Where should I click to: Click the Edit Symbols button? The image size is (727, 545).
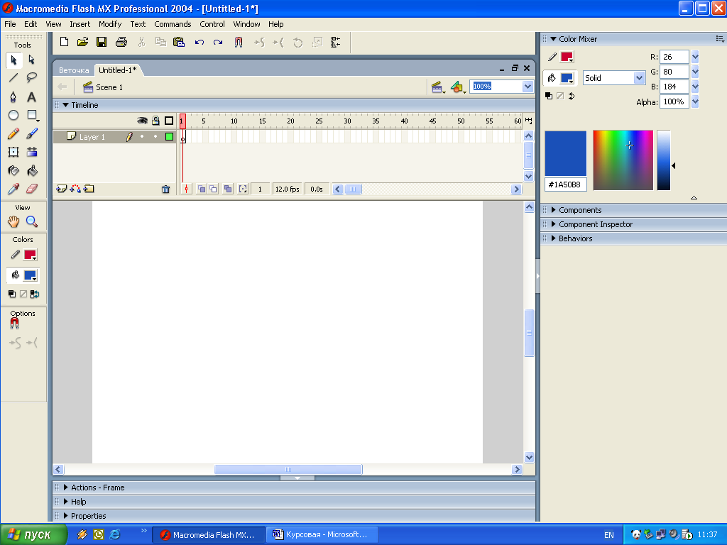pos(458,87)
